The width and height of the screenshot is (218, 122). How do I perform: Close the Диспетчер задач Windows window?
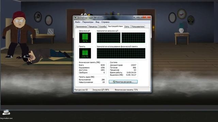(146, 17)
